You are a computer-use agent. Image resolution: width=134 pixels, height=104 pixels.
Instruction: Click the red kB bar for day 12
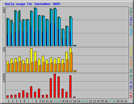[51, 88]
